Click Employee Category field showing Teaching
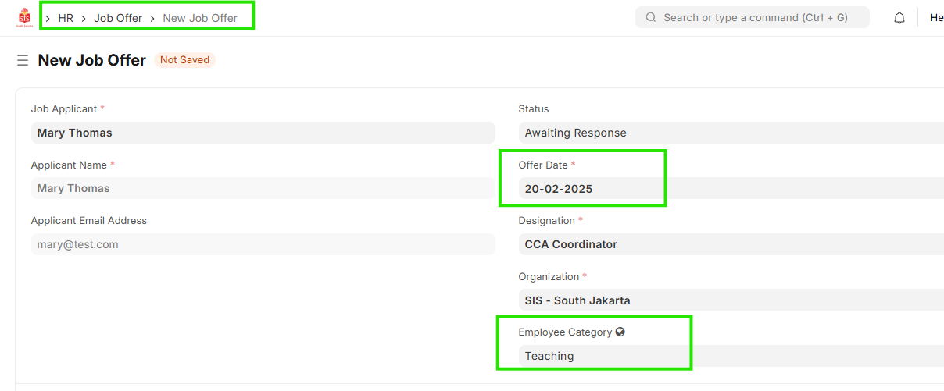The height and width of the screenshot is (391, 944). [x=731, y=356]
